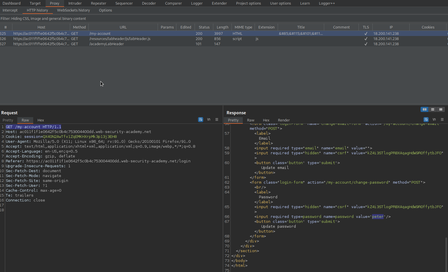The width and height of the screenshot is (448, 272).
Task: Switch Response view to Hex
Action: 266,120
